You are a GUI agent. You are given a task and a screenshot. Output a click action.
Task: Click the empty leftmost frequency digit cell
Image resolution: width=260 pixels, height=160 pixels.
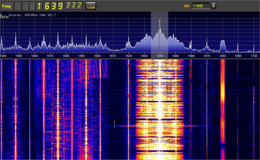pos(17,6)
